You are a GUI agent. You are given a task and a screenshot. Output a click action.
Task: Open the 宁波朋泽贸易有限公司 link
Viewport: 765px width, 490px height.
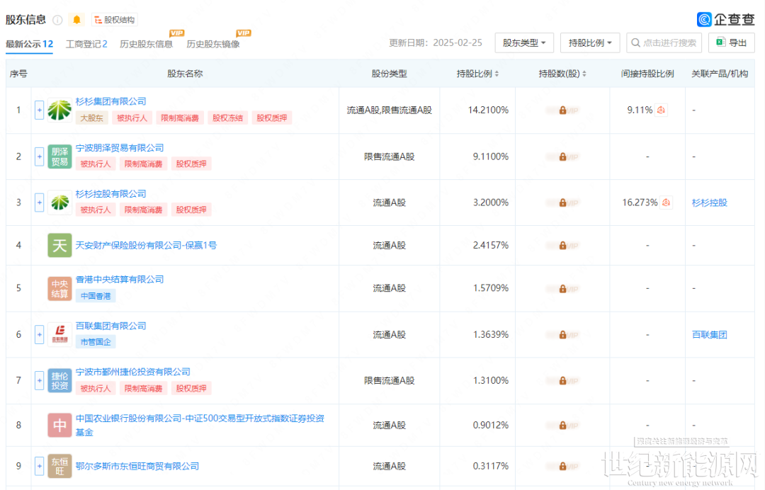point(120,148)
